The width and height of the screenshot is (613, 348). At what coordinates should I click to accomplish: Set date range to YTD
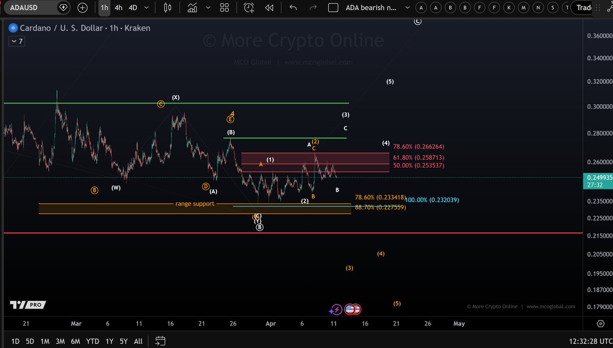[92, 341]
